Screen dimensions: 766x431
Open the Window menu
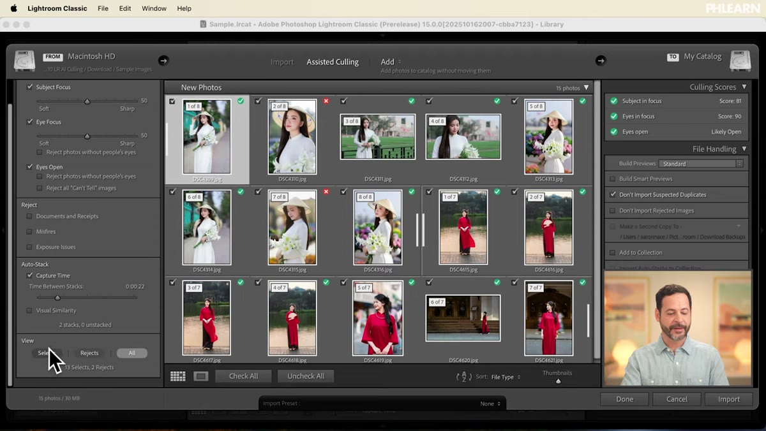154,8
